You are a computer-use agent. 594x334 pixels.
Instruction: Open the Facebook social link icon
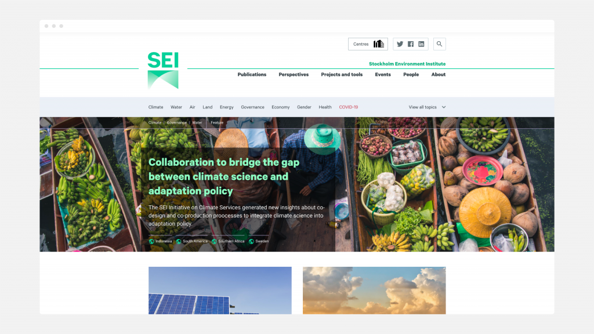411,44
